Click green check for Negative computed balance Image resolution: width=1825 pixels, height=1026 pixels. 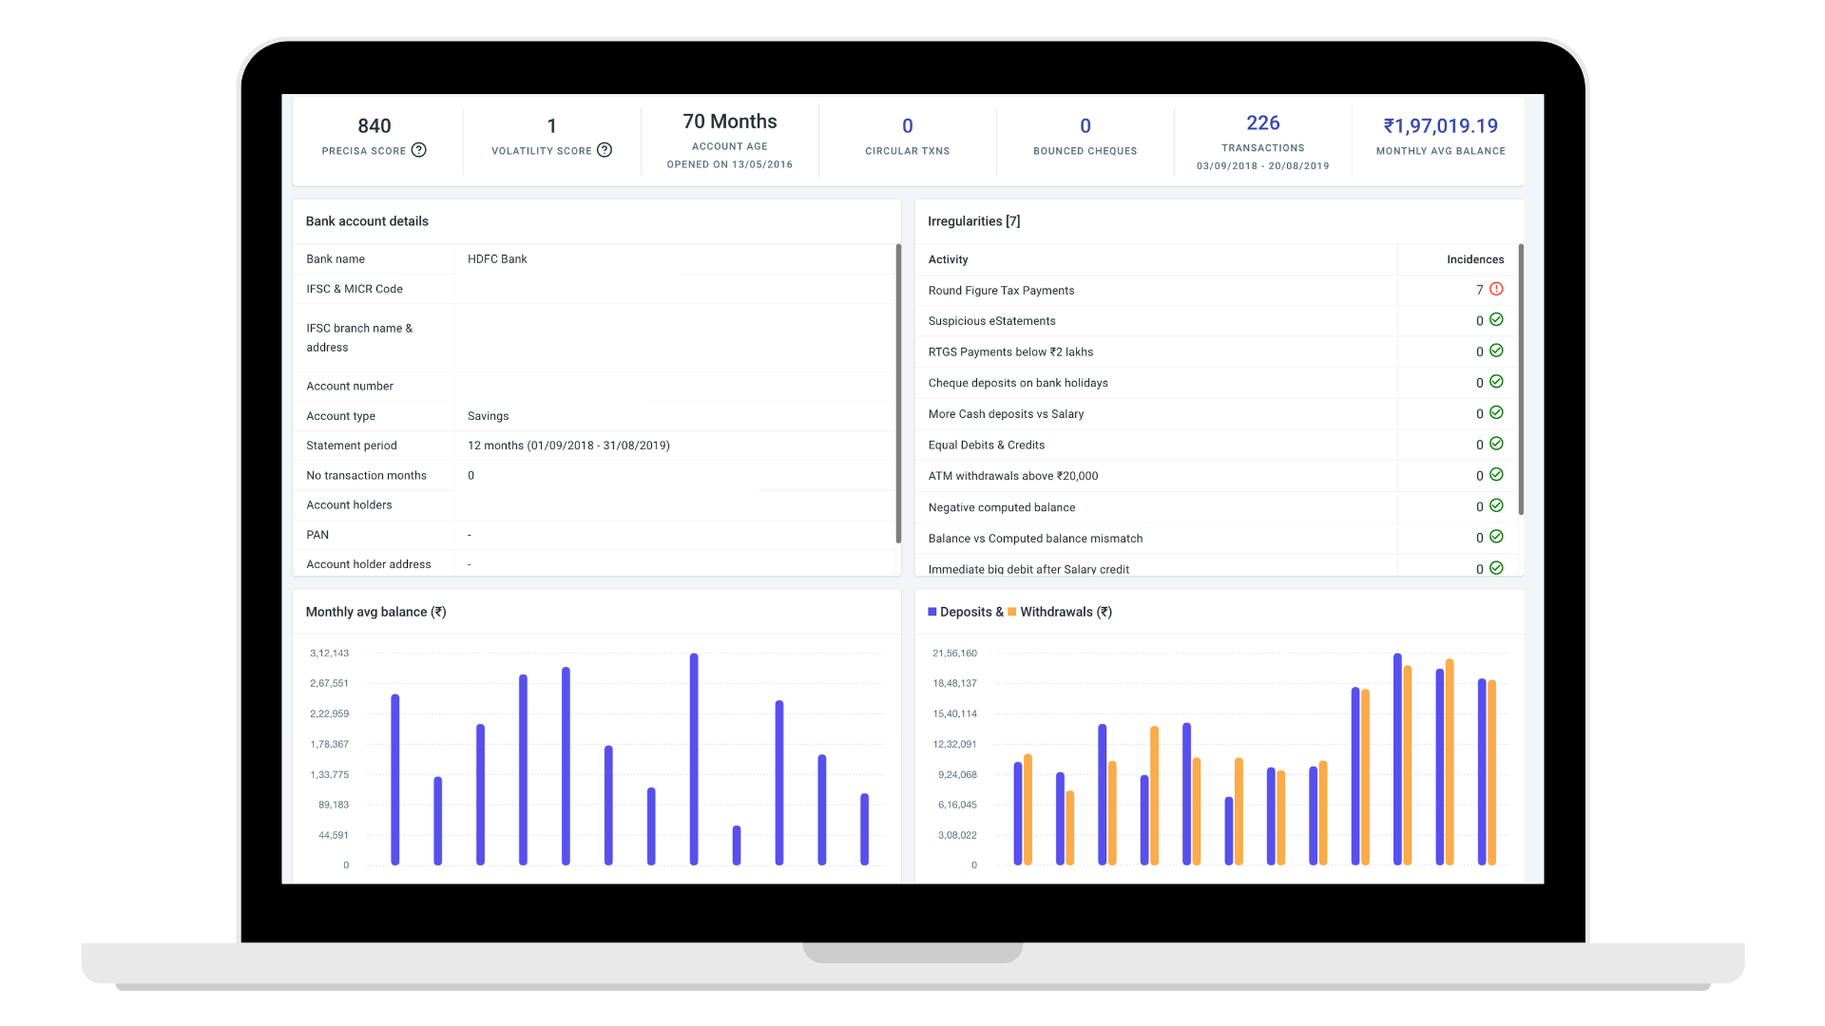tap(1496, 506)
